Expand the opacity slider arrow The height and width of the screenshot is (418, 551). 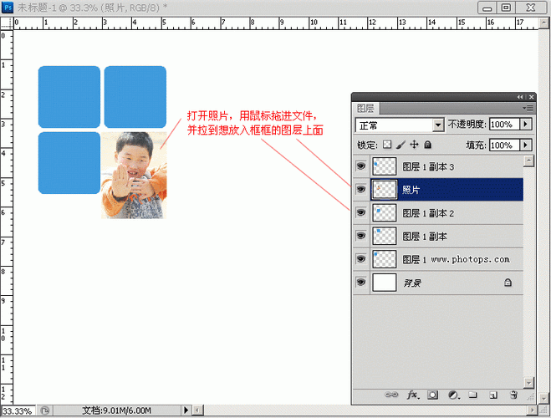[526, 124]
